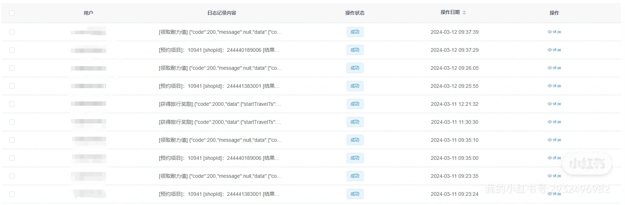
Task: Open details eye icon for 09:37:29 row
Action: pos(550,50)
